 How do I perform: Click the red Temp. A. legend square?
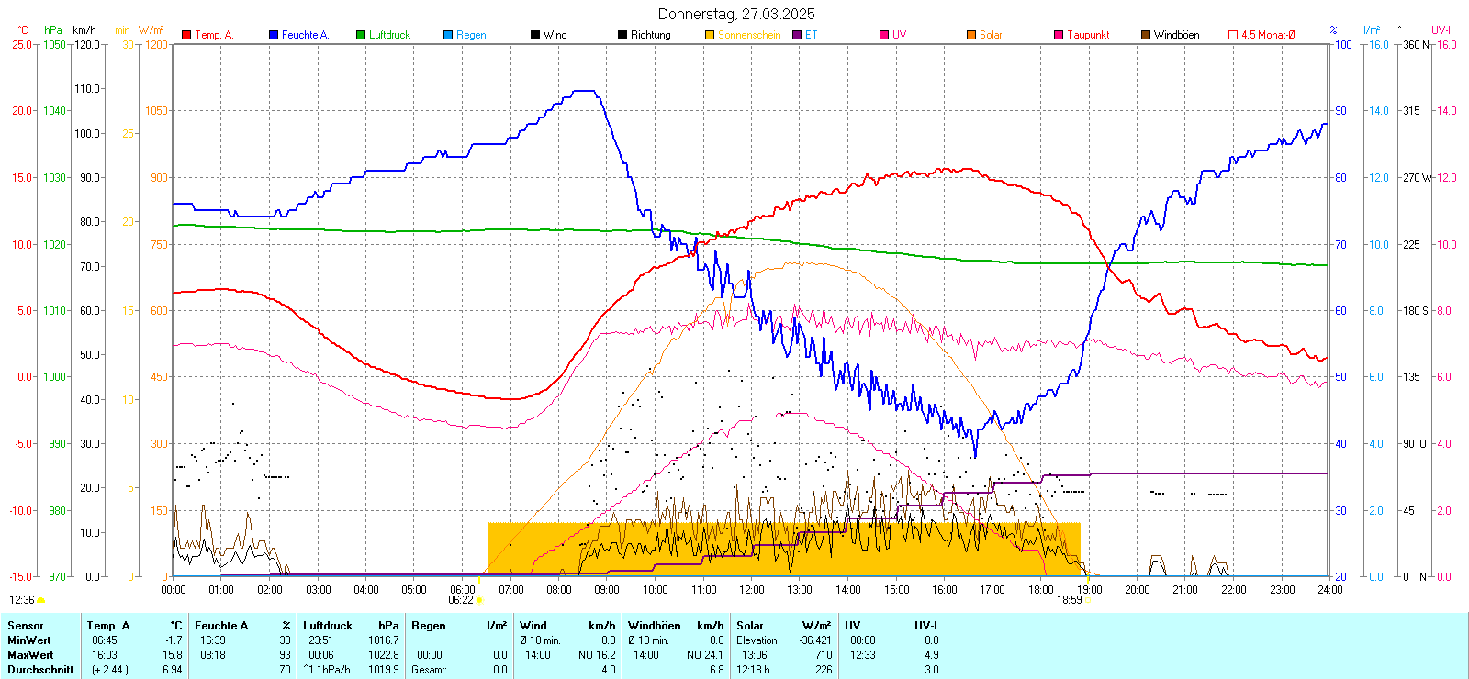point(186,35)
